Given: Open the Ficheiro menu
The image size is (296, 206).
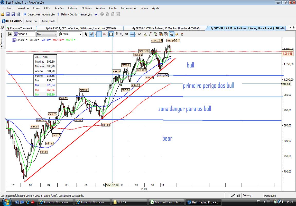Looking at the screenshot, I should (x=8, y=8).
